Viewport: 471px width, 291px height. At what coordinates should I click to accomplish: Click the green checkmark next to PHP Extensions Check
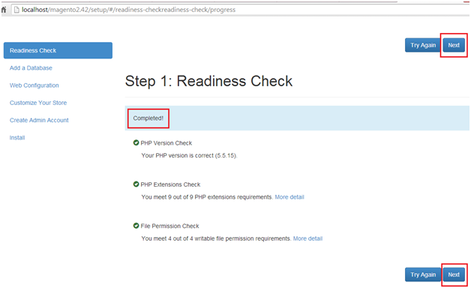coord(136,184)
